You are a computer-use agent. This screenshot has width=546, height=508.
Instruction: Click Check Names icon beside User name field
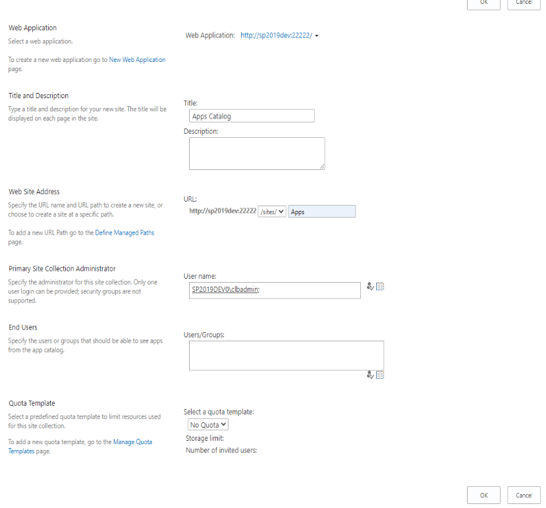coord(370,287)
